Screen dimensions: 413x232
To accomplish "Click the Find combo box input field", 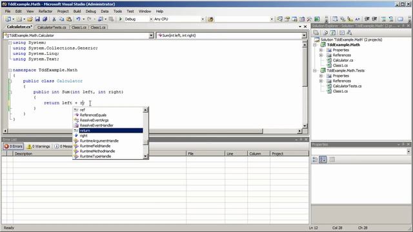I will coord(243,19).
